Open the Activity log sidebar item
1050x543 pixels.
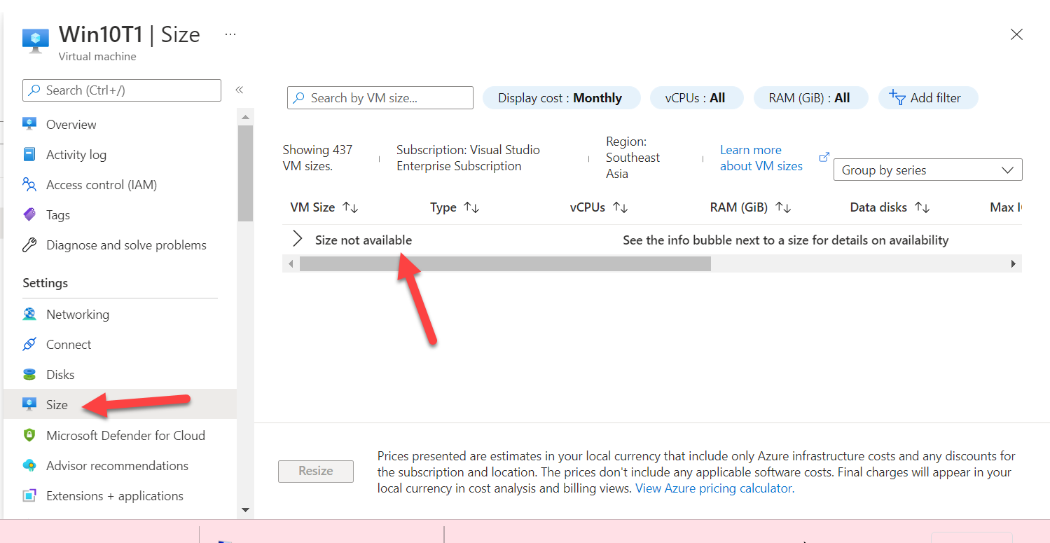tap(76, 154)
